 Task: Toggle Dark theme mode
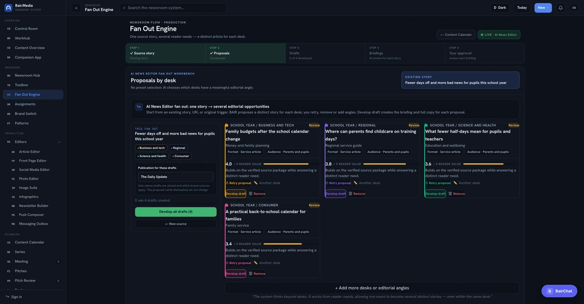click(500, 8)
